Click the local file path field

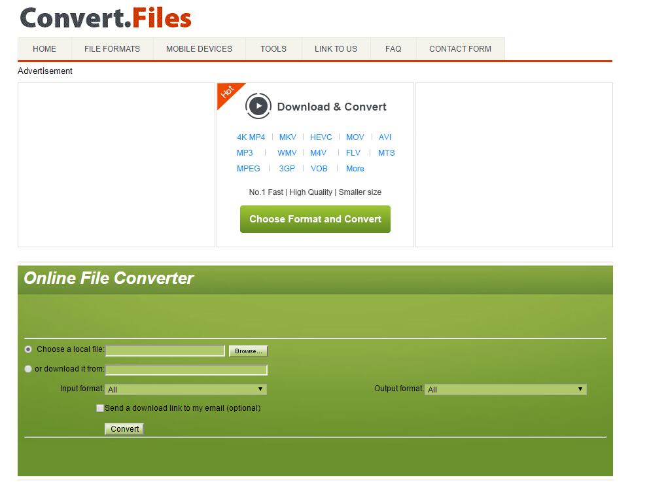pos(165,351)
